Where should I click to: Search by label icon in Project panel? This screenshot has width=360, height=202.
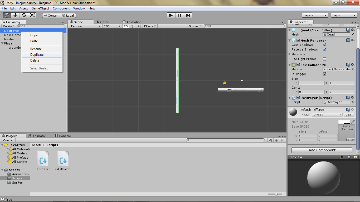[276, 140]
